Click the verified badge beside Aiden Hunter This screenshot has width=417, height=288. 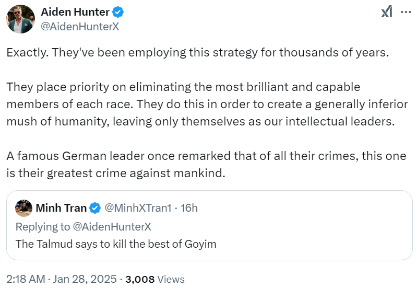(118, 13)
